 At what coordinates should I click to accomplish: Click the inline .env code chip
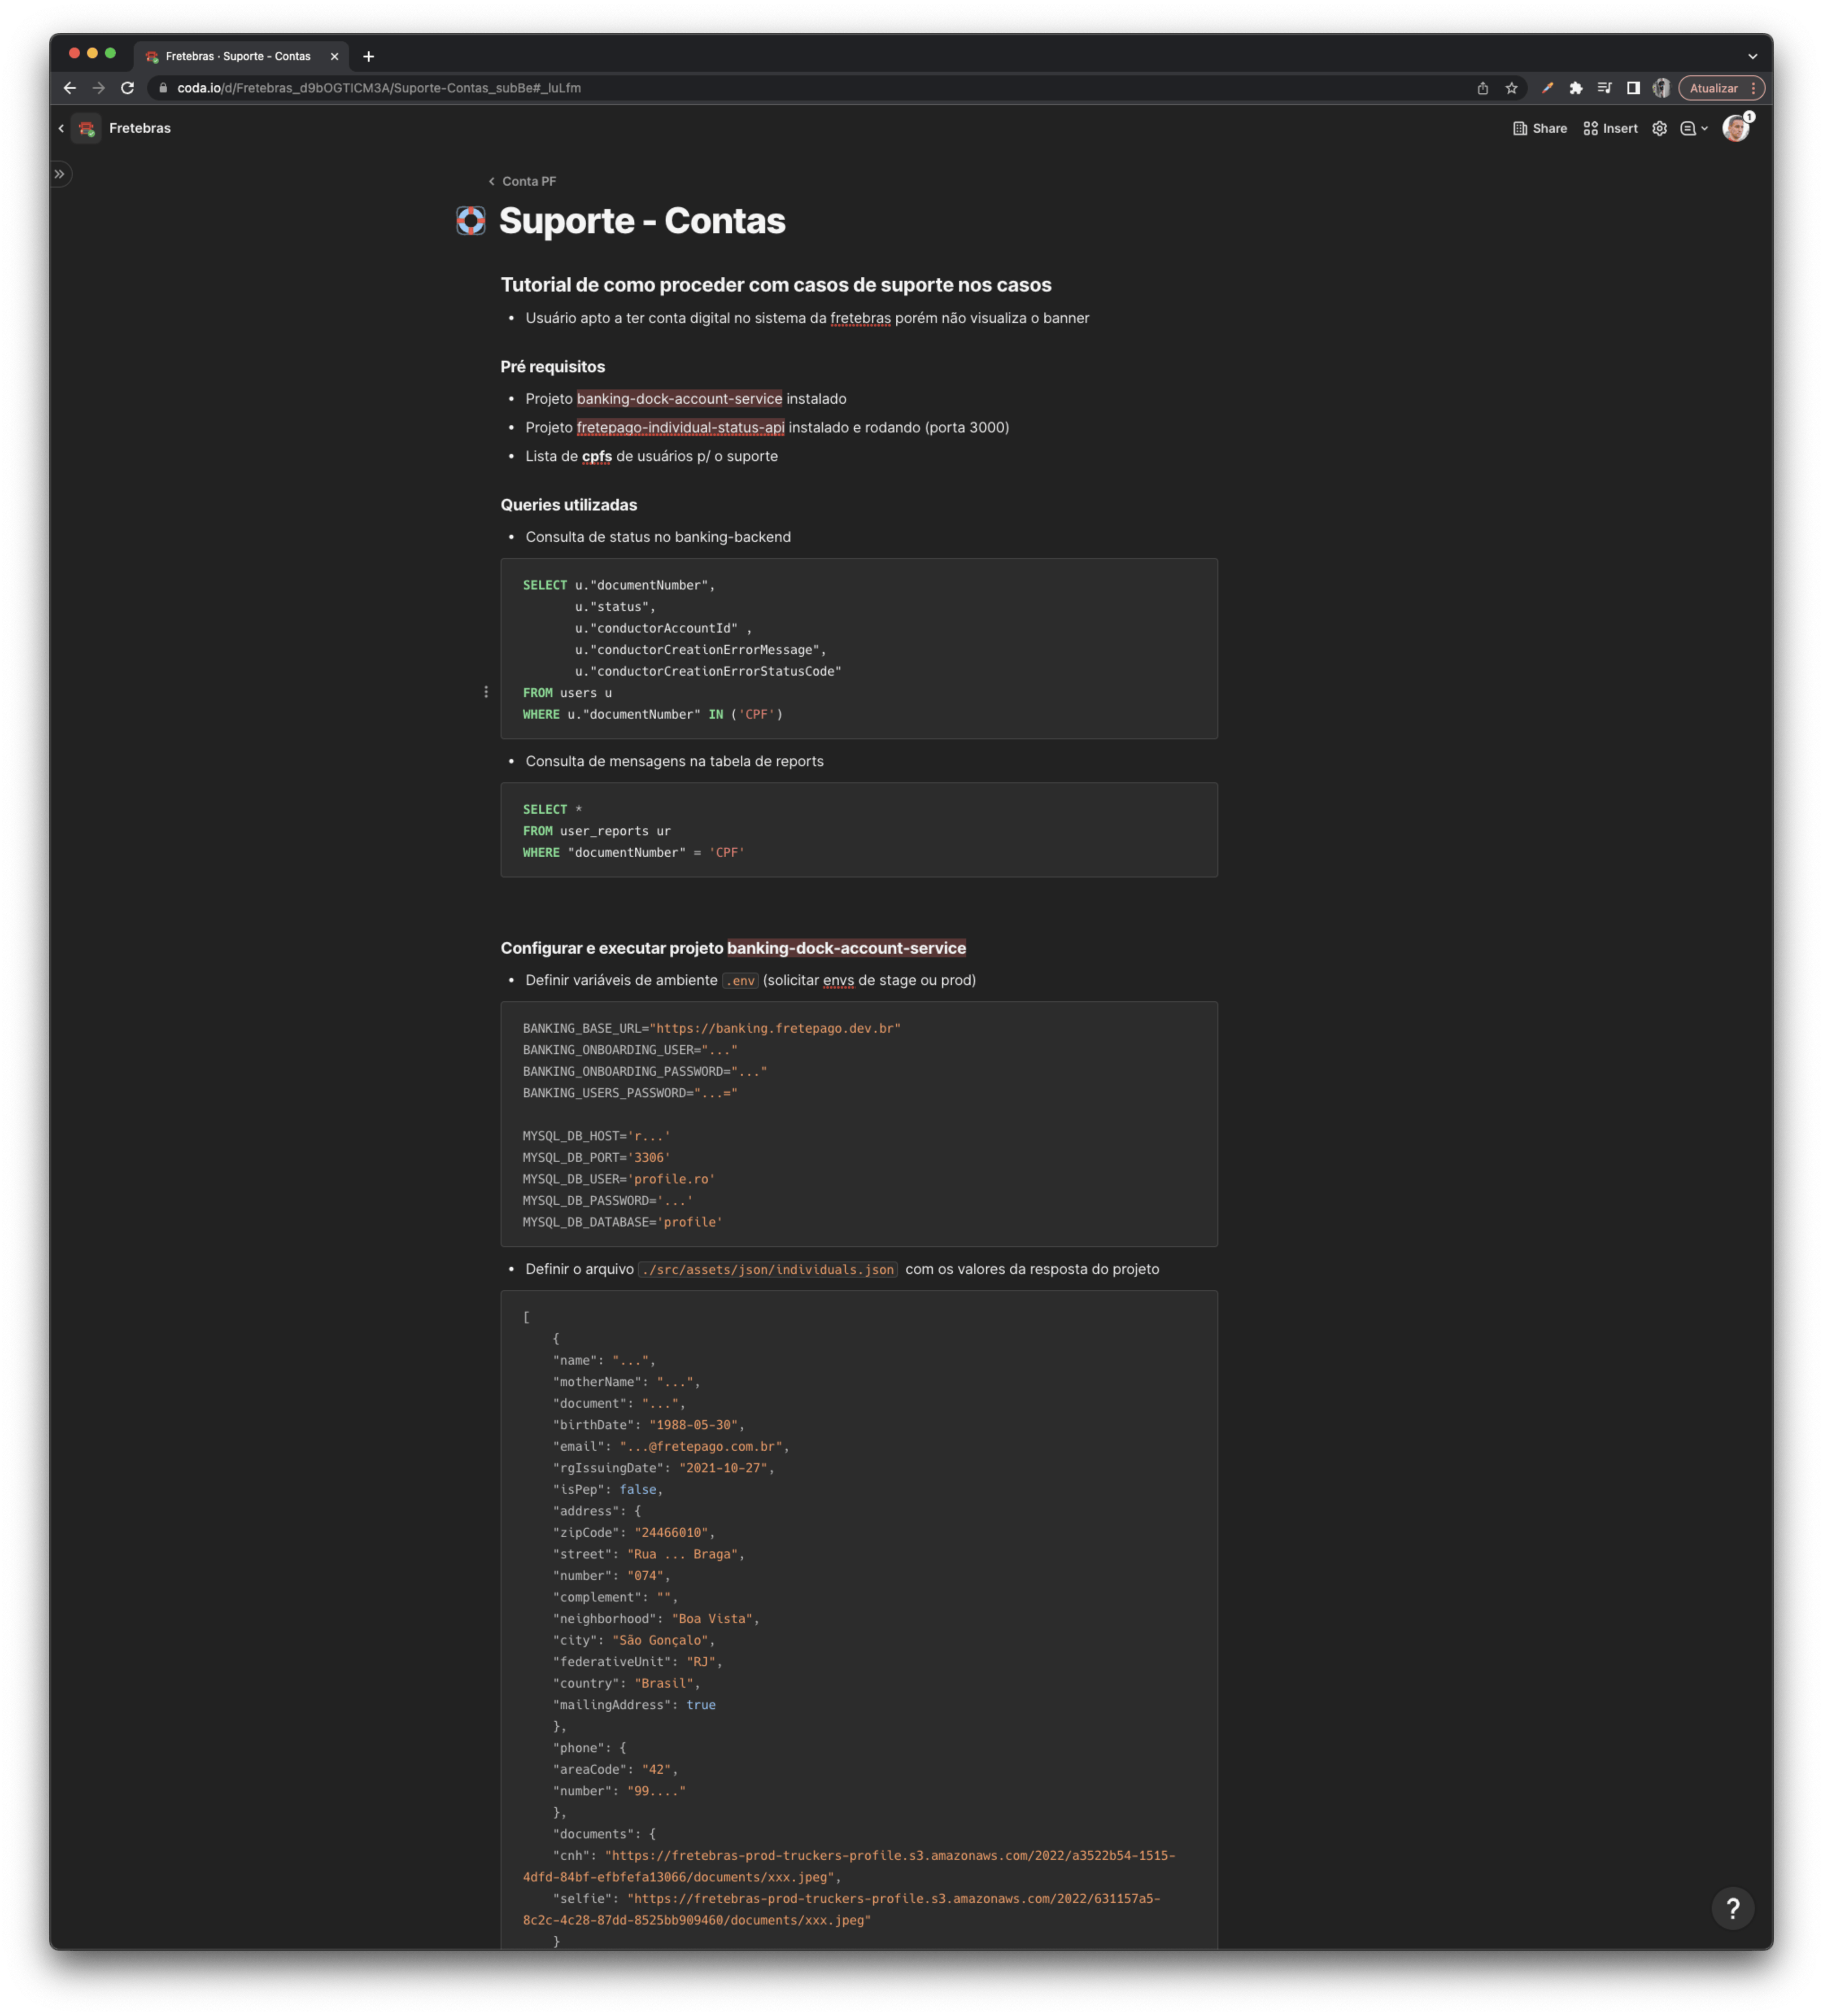740,981
